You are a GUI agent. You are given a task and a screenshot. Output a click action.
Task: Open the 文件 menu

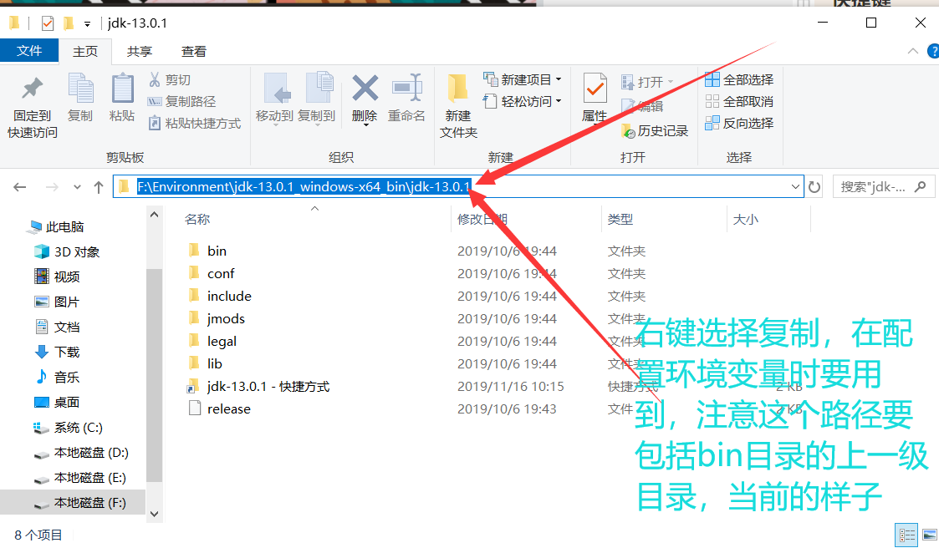coord(29,51)
